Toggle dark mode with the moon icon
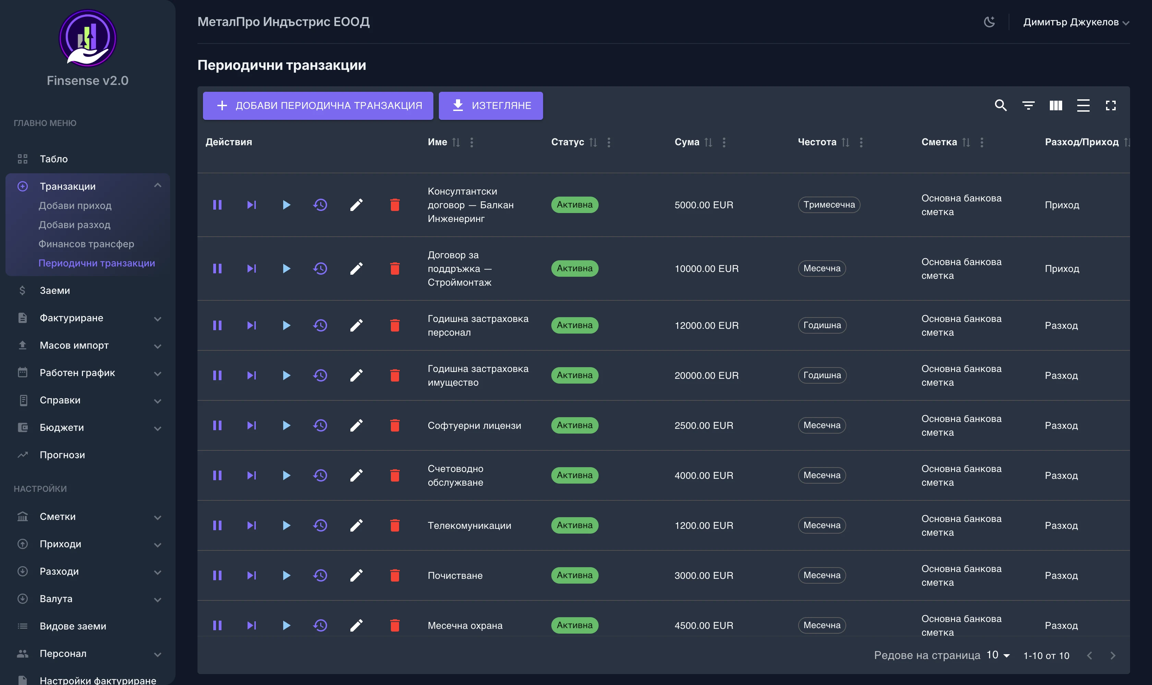The width and height of the screenshot is (1152, 685). pos(989,22)
